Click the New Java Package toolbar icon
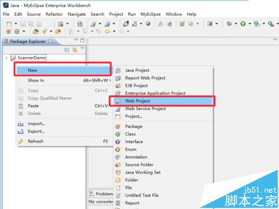Viewport: 279px width, 209px height. click(9, 31)
